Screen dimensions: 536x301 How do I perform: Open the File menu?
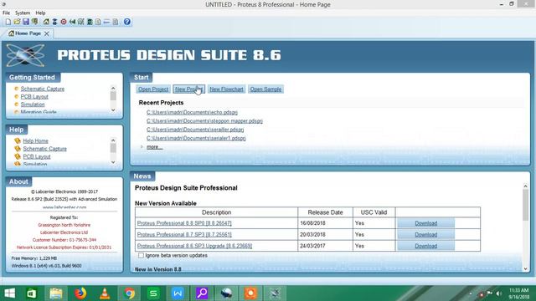6,13
